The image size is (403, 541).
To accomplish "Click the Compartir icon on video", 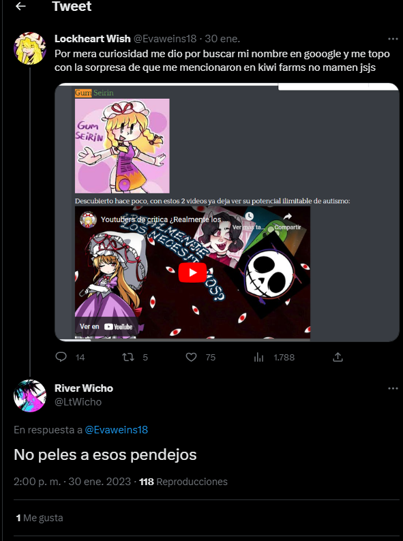I will [x=288, y=216].
